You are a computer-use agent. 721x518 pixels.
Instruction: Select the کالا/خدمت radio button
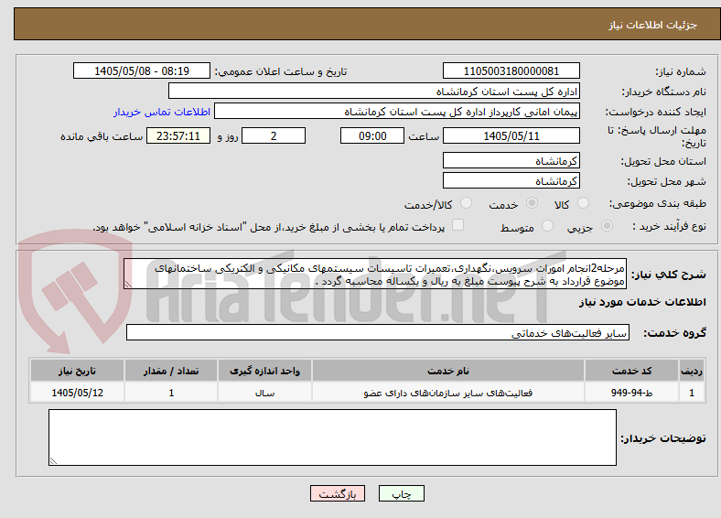pos(467,203)
